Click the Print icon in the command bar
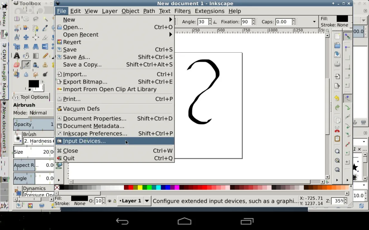The image size is (369, 230). (x=337, y=64)
